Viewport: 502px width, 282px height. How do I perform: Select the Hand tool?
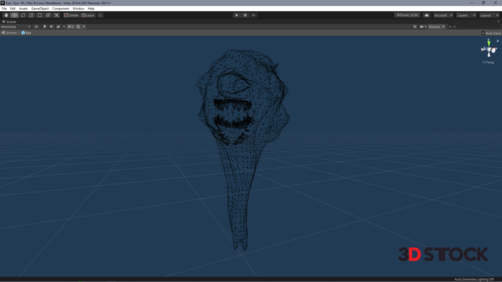[6, 15]
